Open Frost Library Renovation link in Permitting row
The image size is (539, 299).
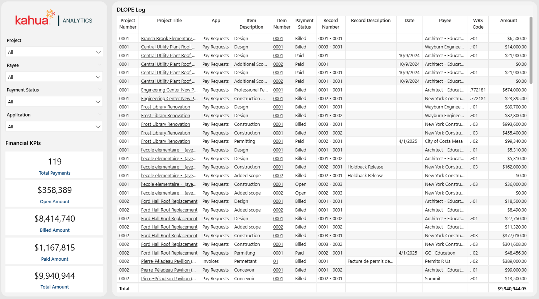click(165, 141)
